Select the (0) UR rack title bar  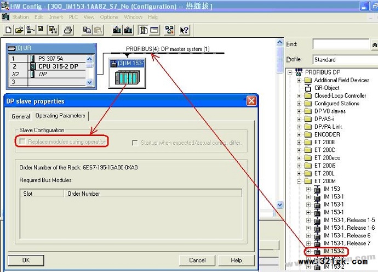click(51, 48)
